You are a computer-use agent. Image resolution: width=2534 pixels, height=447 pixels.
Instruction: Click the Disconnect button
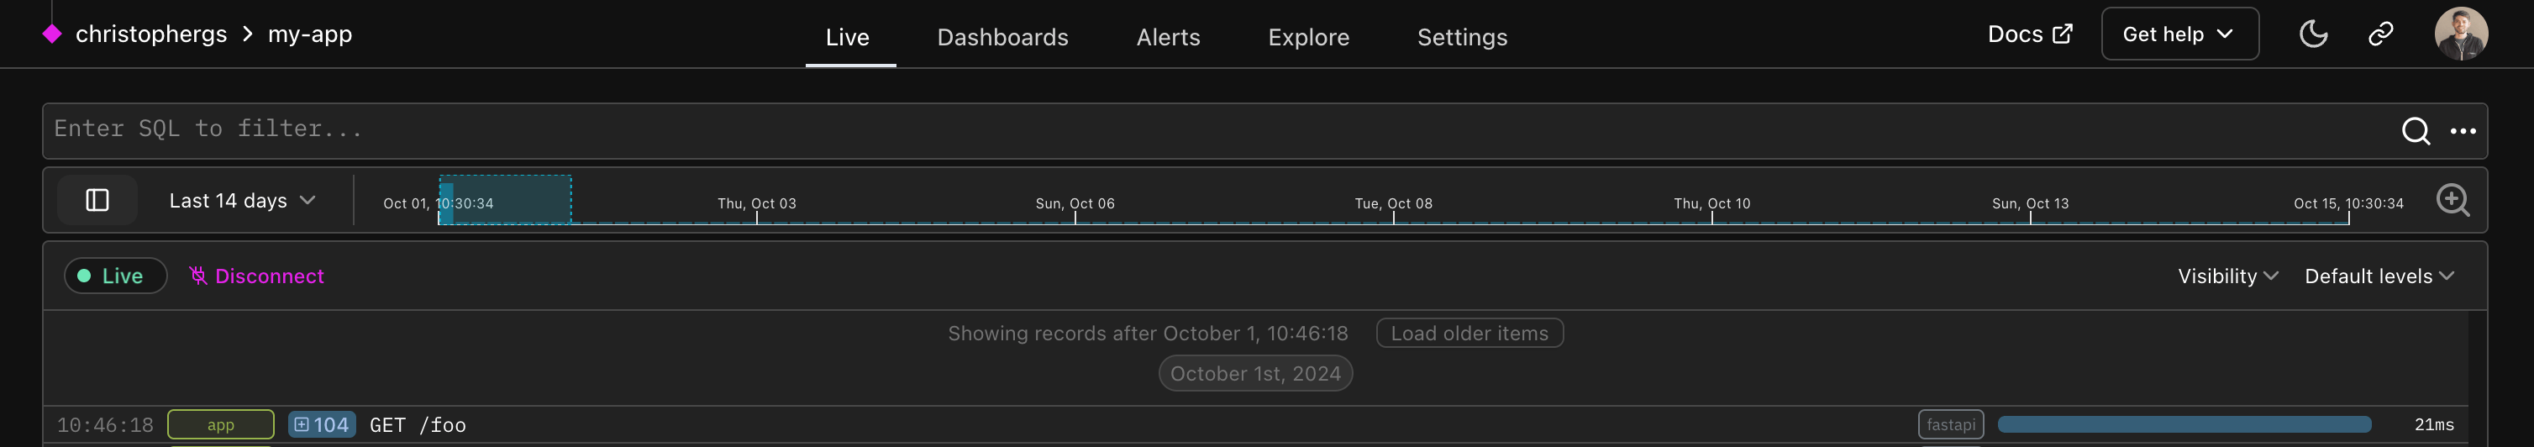tap(257, 276)
